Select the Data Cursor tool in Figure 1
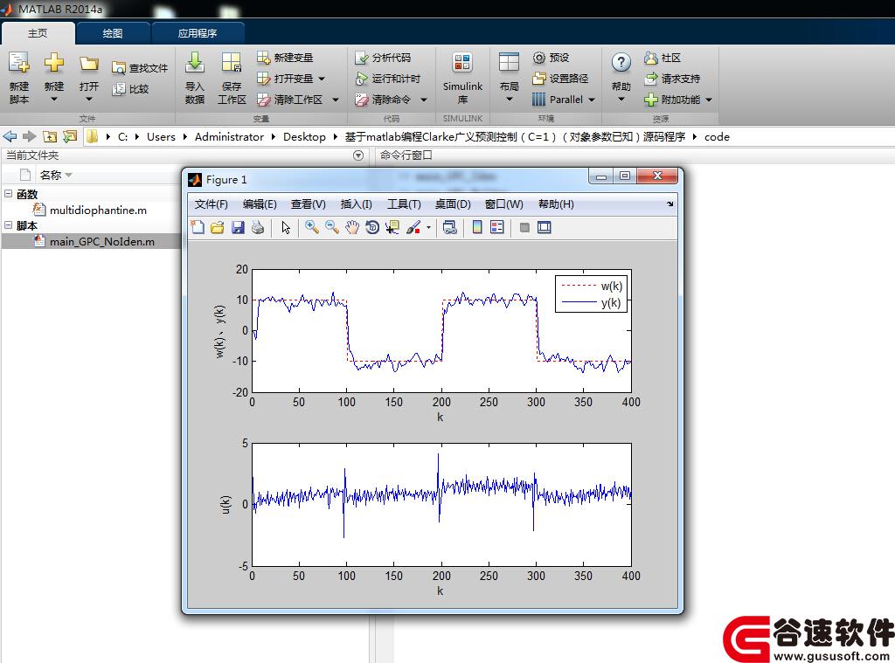This screenshot has width=895, height=663. click(x=392, y=228)
